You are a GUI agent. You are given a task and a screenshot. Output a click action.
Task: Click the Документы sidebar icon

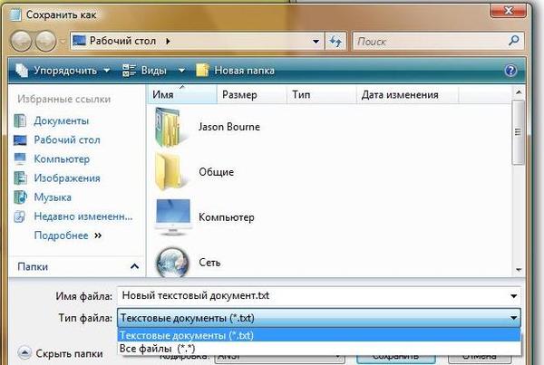(20, 120)
